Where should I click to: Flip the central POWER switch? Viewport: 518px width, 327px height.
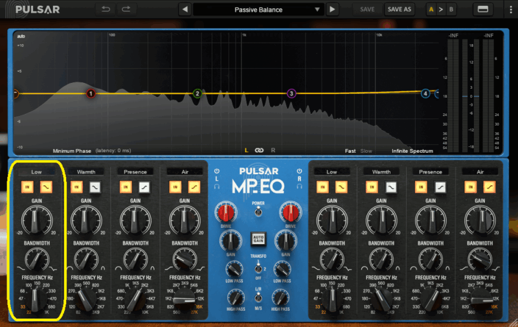(258, 211)
